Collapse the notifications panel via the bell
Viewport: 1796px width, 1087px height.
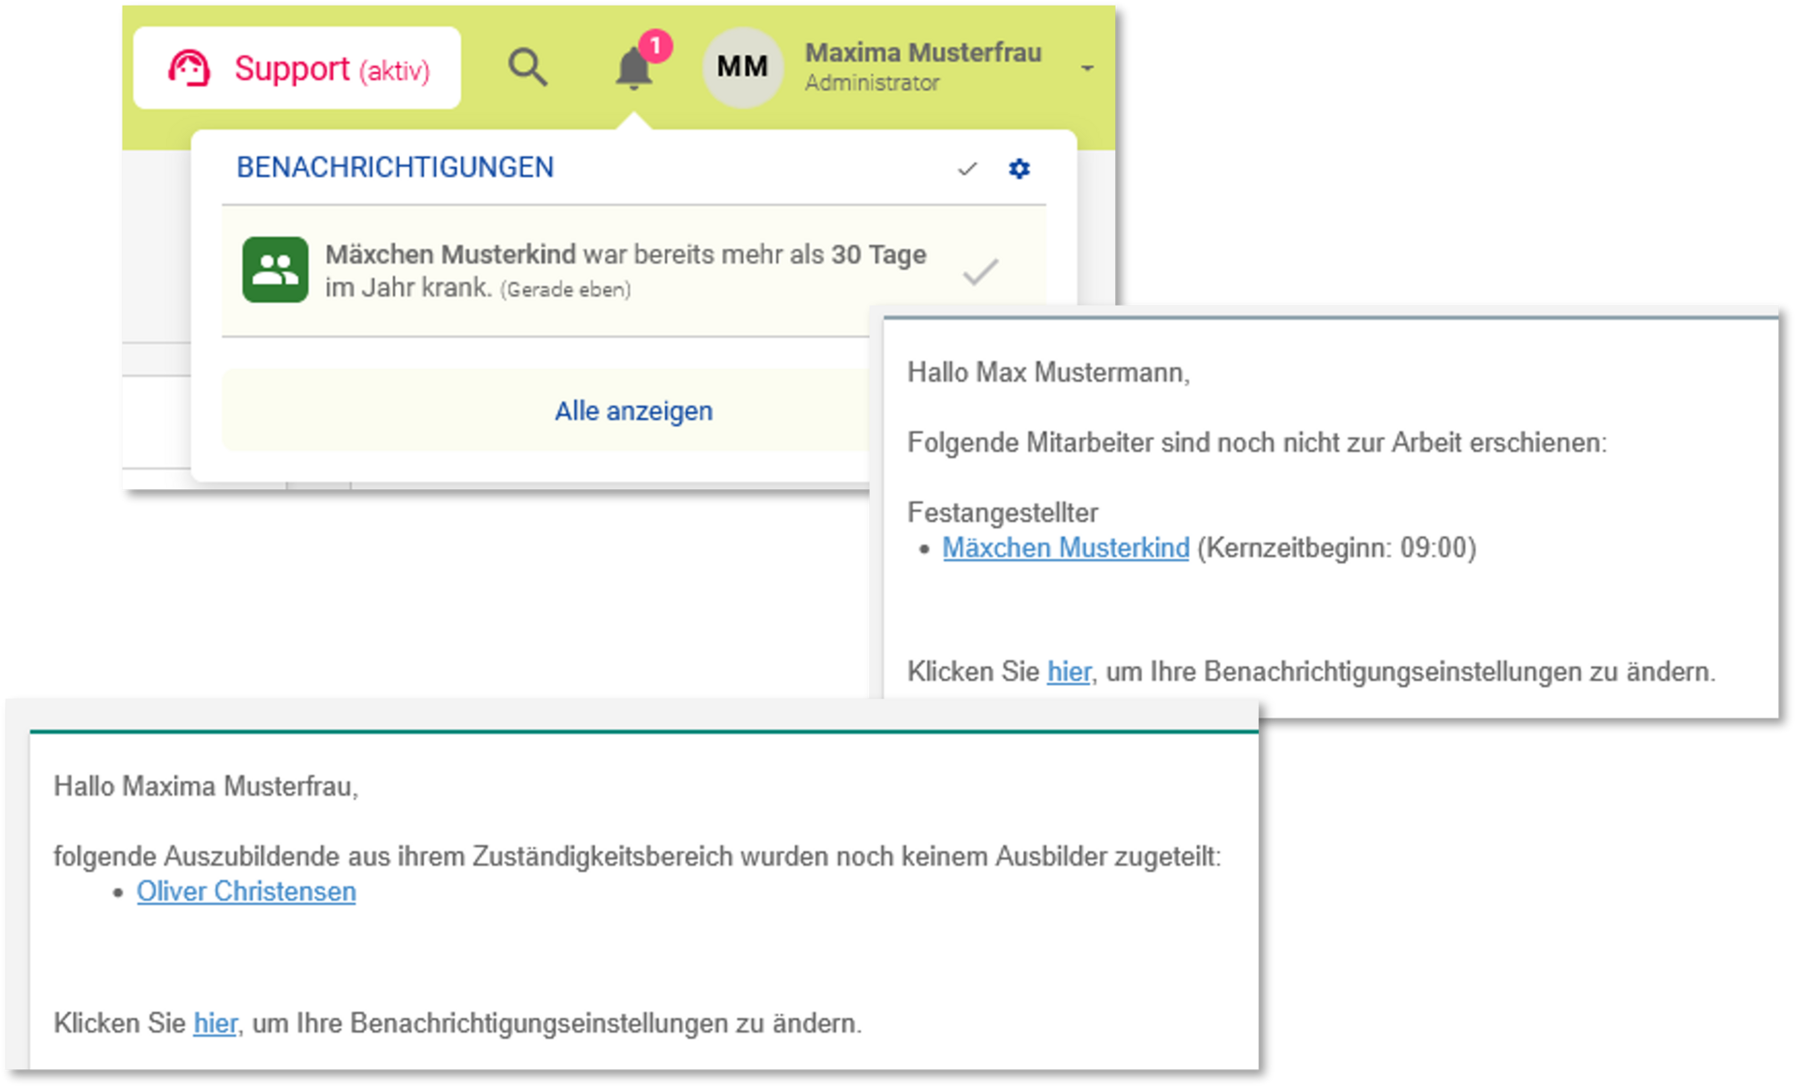coord(632,70)
